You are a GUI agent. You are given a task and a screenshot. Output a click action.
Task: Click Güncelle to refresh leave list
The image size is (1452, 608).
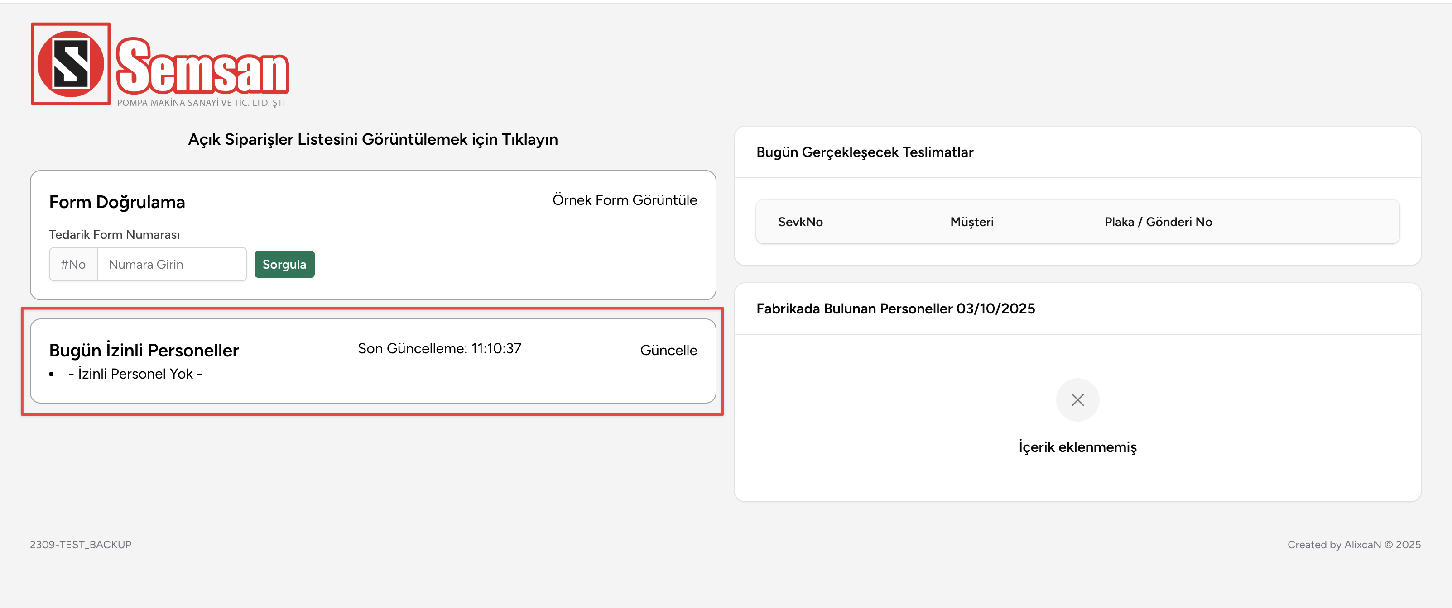click(668, 350)
